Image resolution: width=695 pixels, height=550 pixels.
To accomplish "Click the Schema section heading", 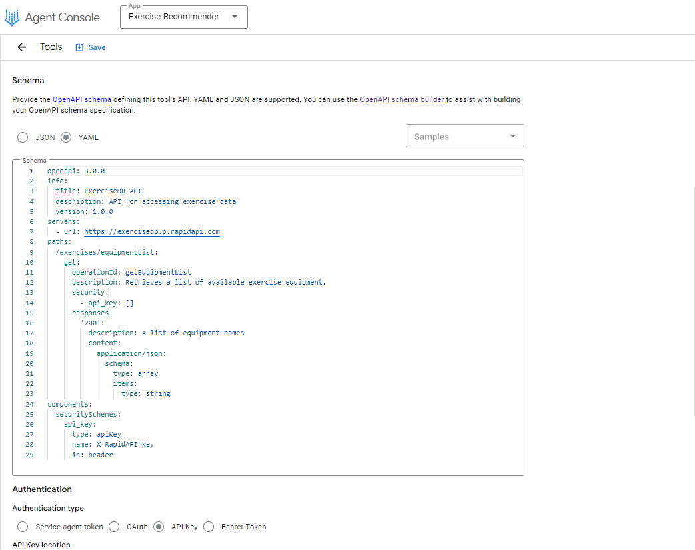I will pos(29,81).
